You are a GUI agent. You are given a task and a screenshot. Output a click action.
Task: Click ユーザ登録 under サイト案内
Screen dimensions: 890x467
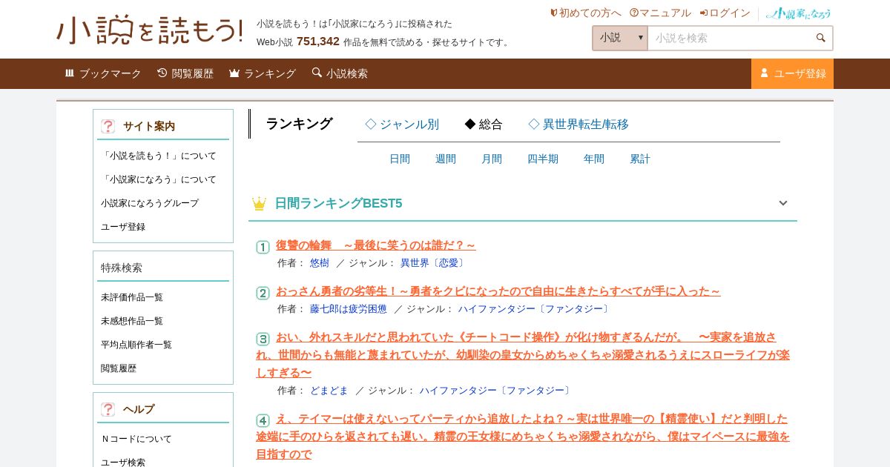pos(123,227)
